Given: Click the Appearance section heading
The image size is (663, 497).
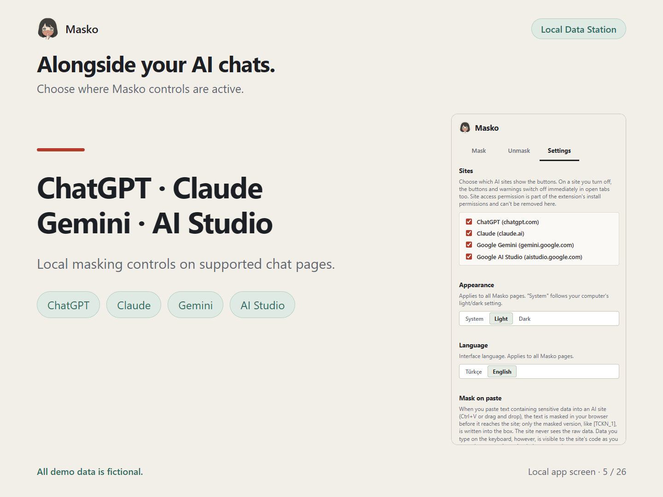Looking at the screenshot, I should 477,285.
